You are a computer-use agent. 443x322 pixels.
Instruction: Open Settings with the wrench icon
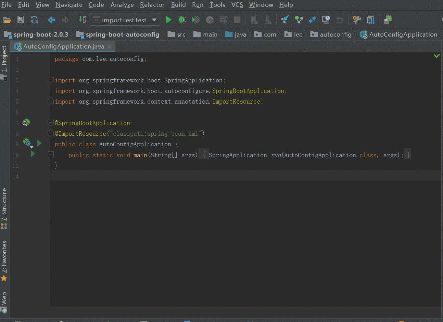(x=357, y=20)
